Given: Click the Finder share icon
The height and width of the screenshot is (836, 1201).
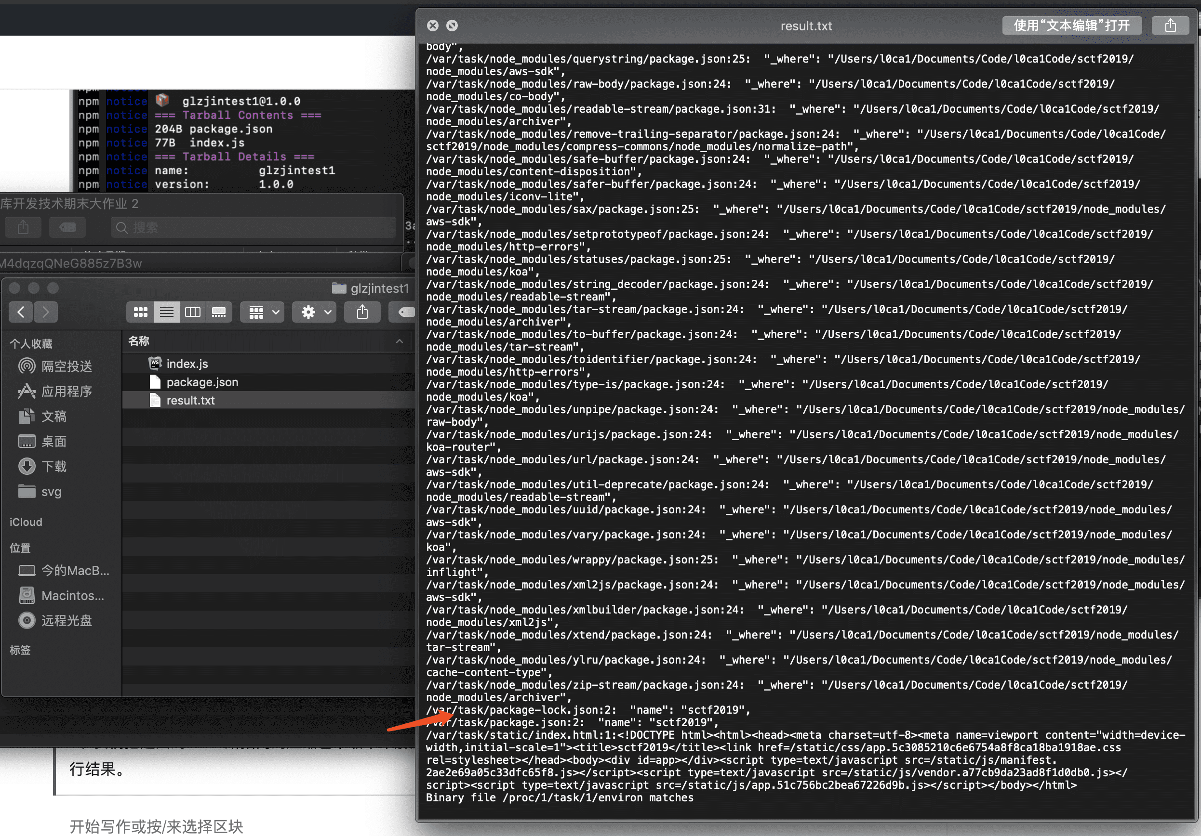Looking at the screenshot, I should pos(362,312).
